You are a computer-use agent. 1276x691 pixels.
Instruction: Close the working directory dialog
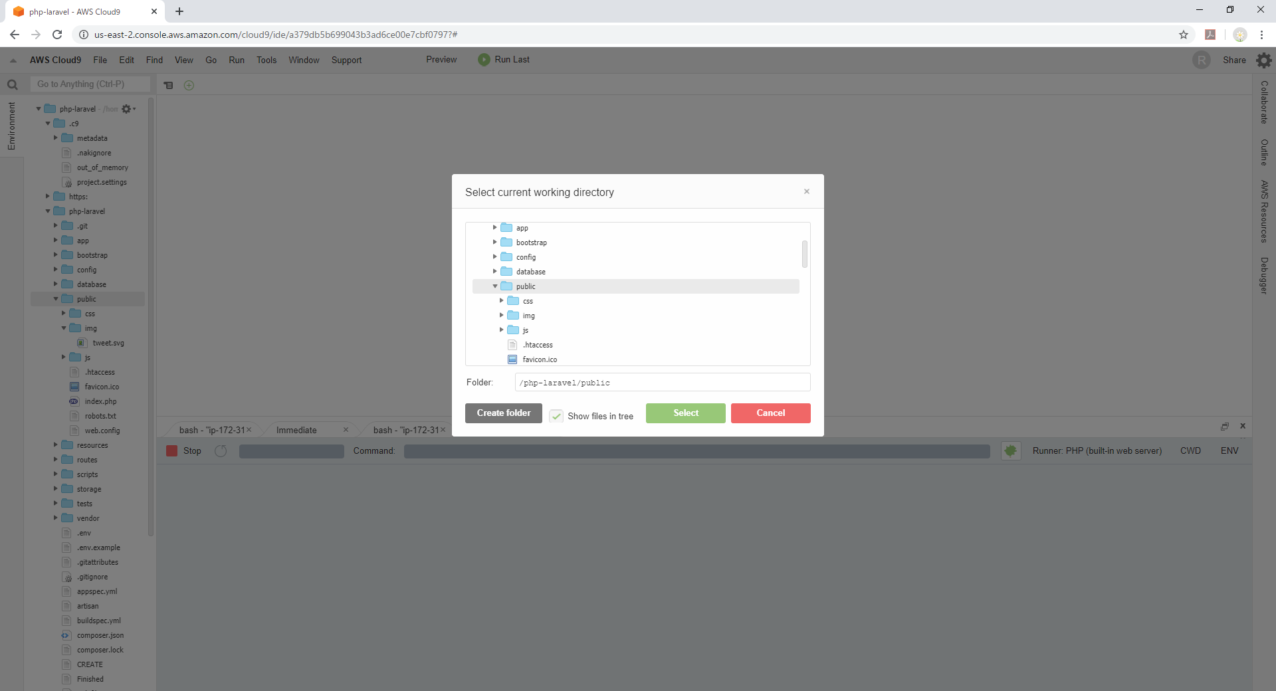click(806, 191)
